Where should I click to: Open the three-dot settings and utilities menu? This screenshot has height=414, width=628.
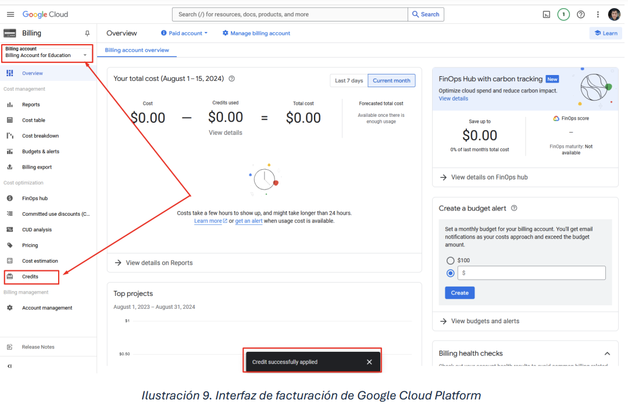point(598,15)
